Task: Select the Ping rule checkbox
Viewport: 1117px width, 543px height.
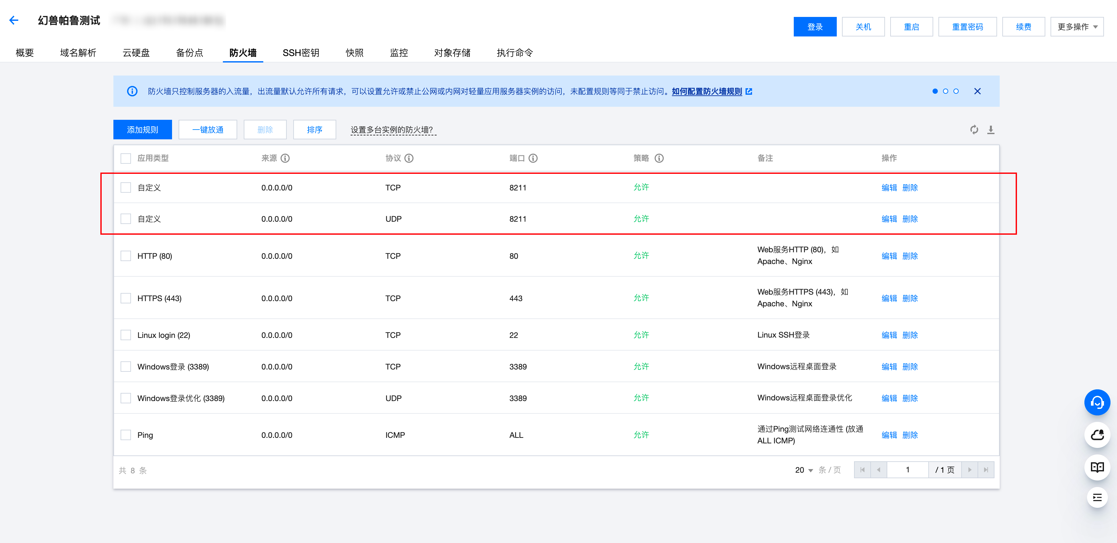Action: tap(126, 435)
